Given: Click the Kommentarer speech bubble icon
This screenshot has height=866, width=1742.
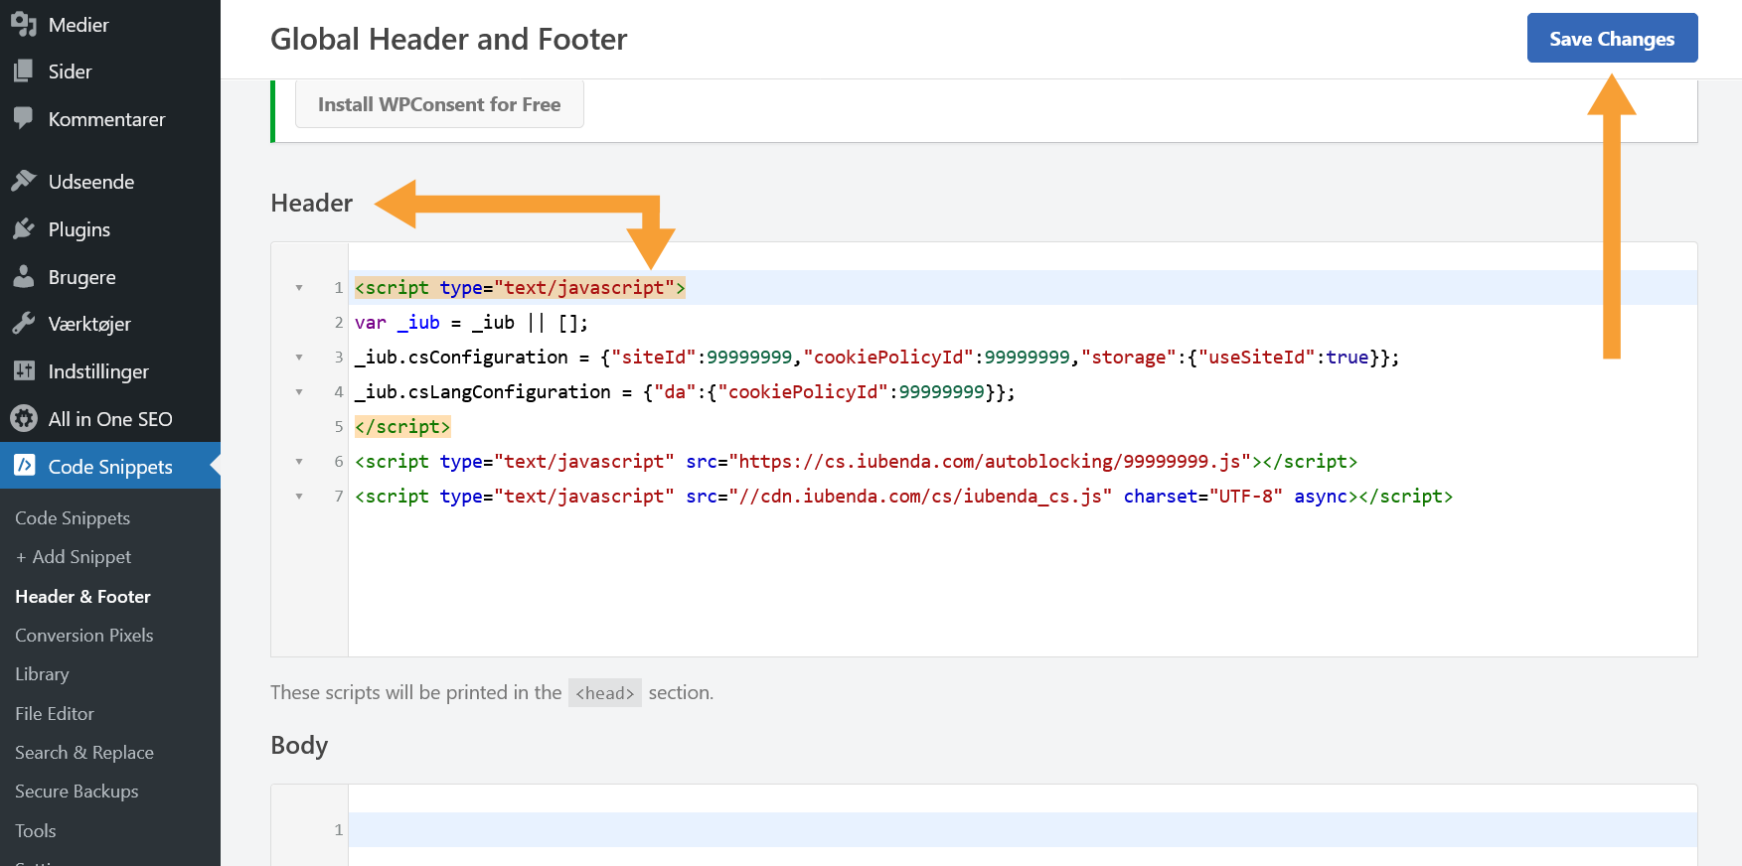Looking at the screenshot, I should (24, 119).
